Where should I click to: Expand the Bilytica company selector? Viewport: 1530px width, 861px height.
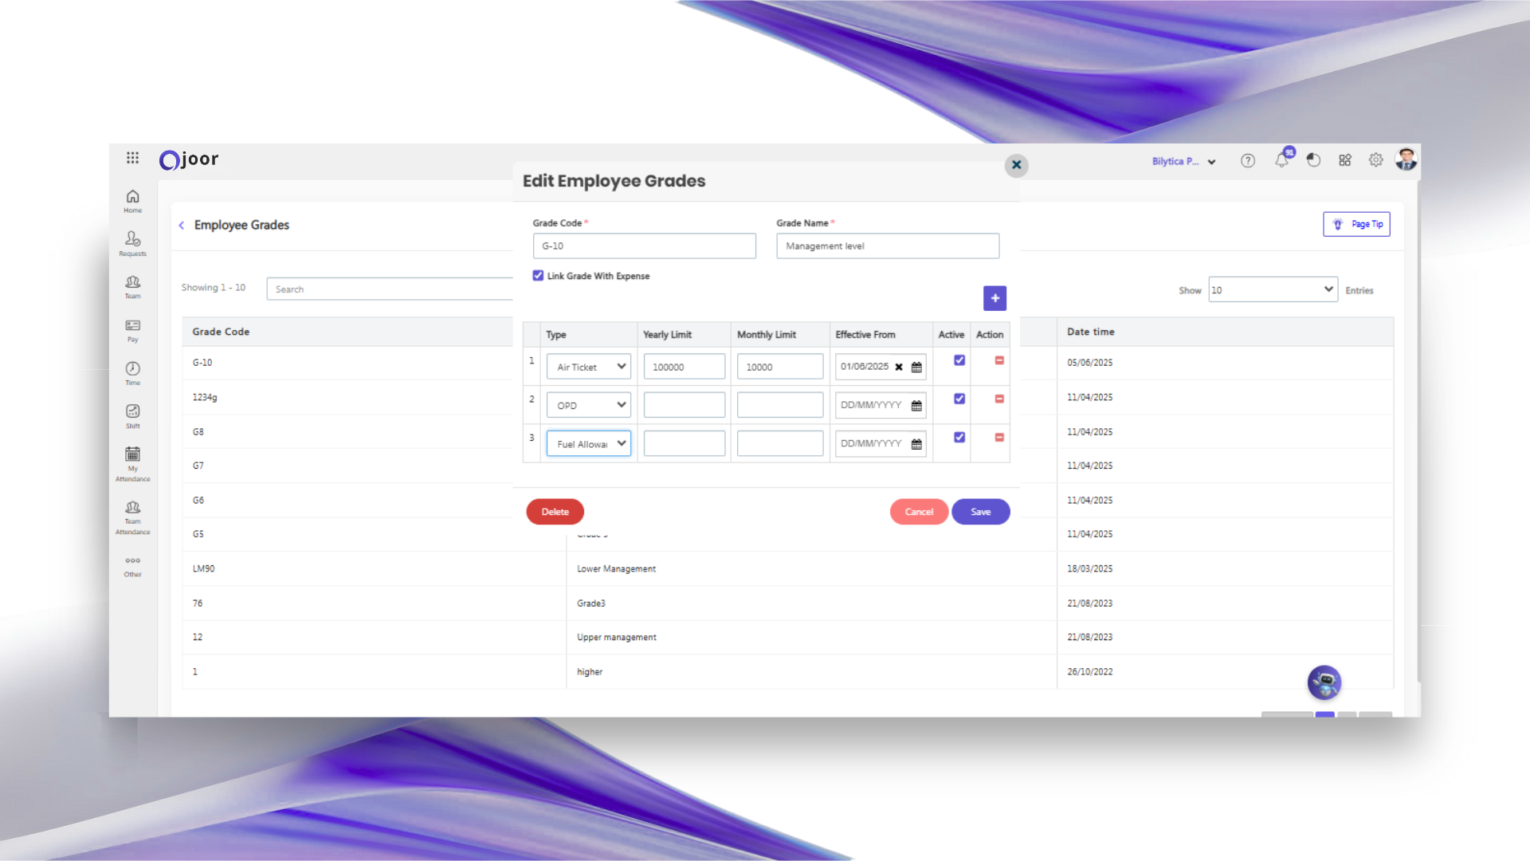[1183, 161]
